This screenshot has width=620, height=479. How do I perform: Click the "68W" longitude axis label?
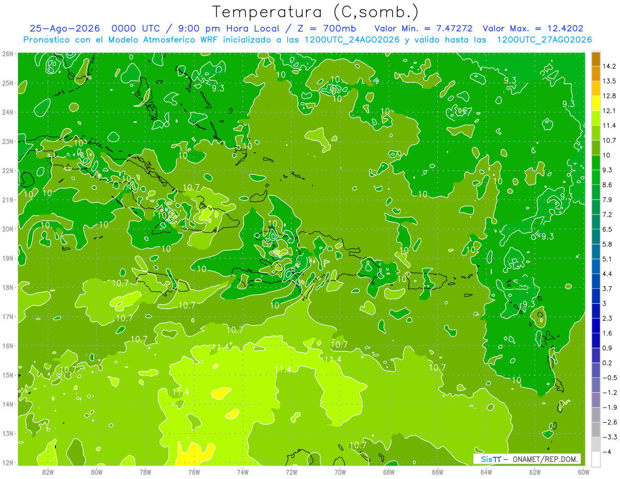pos(389,472)
